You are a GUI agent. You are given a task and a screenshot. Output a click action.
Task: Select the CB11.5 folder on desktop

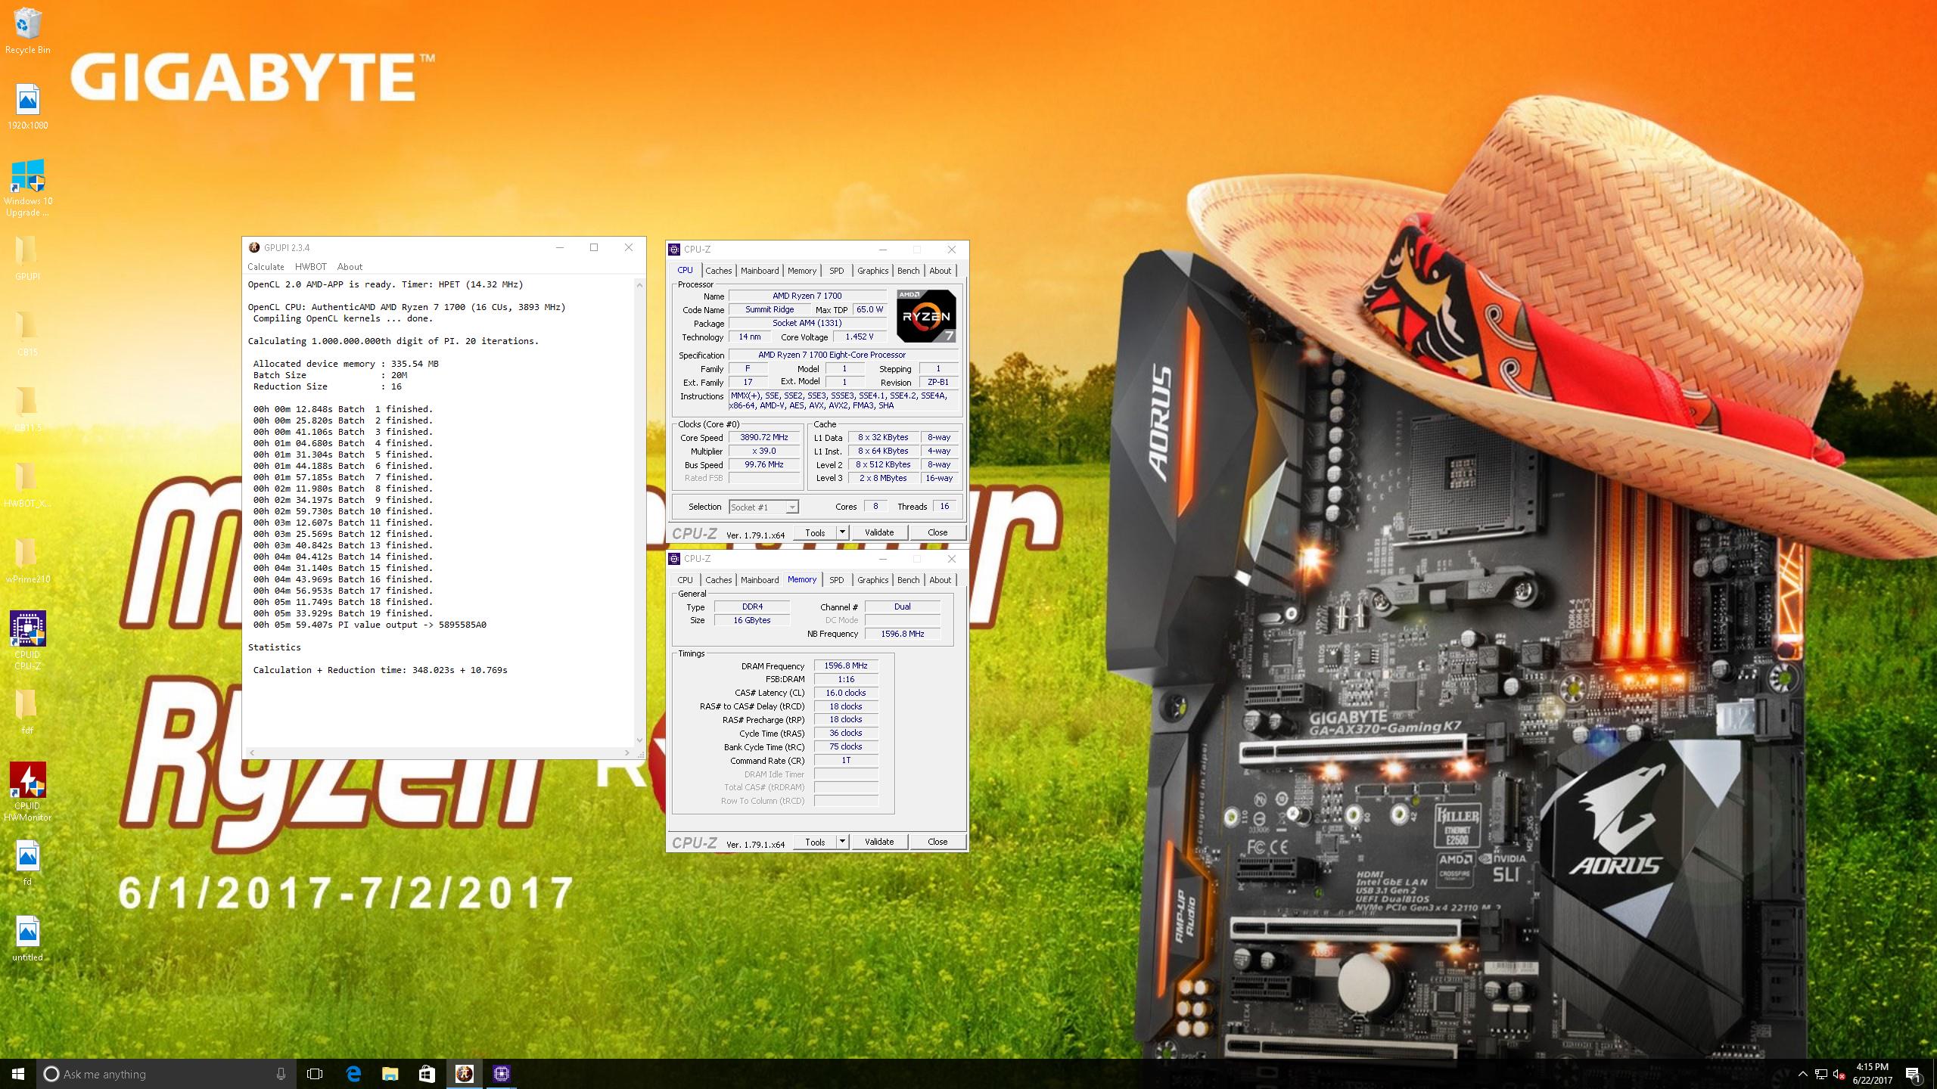pyautogui.click(x=27, y=409)
